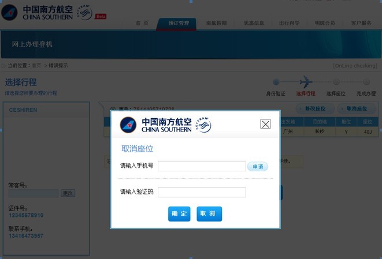Click the destination cell 长沙
This screenshot has width=382, height=259.
320,132
